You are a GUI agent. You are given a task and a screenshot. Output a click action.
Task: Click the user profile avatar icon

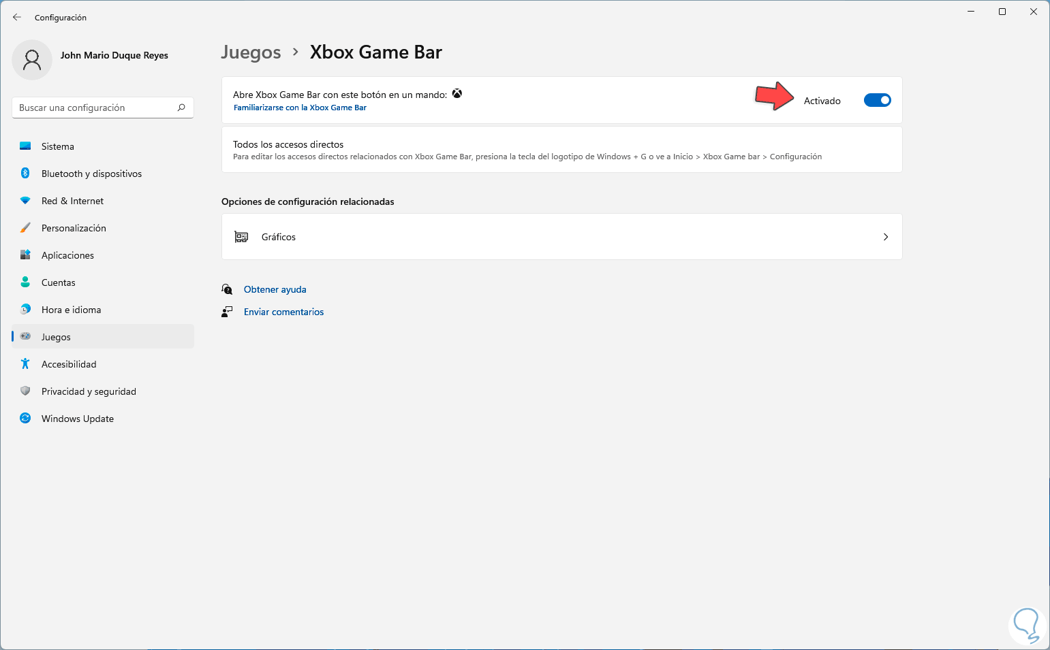pyautogui.click(x=32, y=60)
